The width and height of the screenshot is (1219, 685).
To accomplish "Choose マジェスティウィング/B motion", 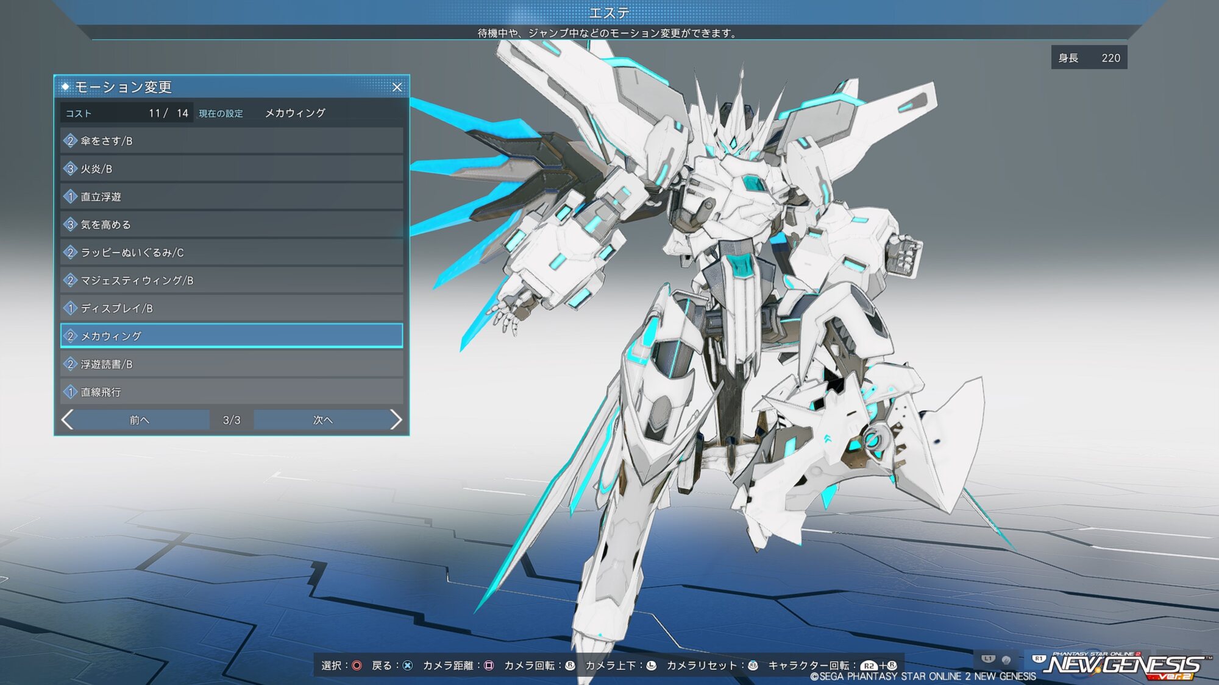I will (x=232, y=280).
